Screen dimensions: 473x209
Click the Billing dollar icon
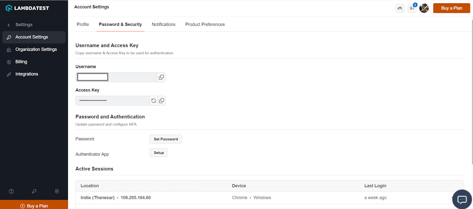tap(9, 62)
